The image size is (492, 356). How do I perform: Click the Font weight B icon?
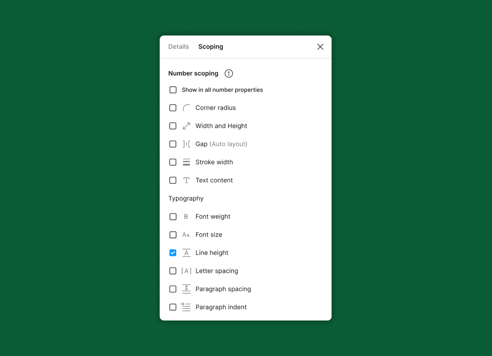[186, 216]
